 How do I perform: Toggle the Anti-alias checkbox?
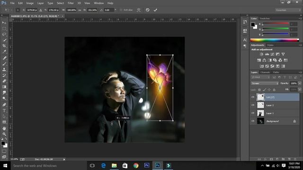click(121, 10)
